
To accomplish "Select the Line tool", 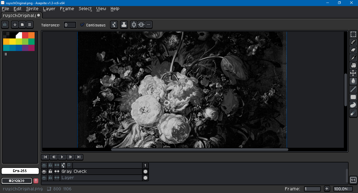I will tap(353, 89).
